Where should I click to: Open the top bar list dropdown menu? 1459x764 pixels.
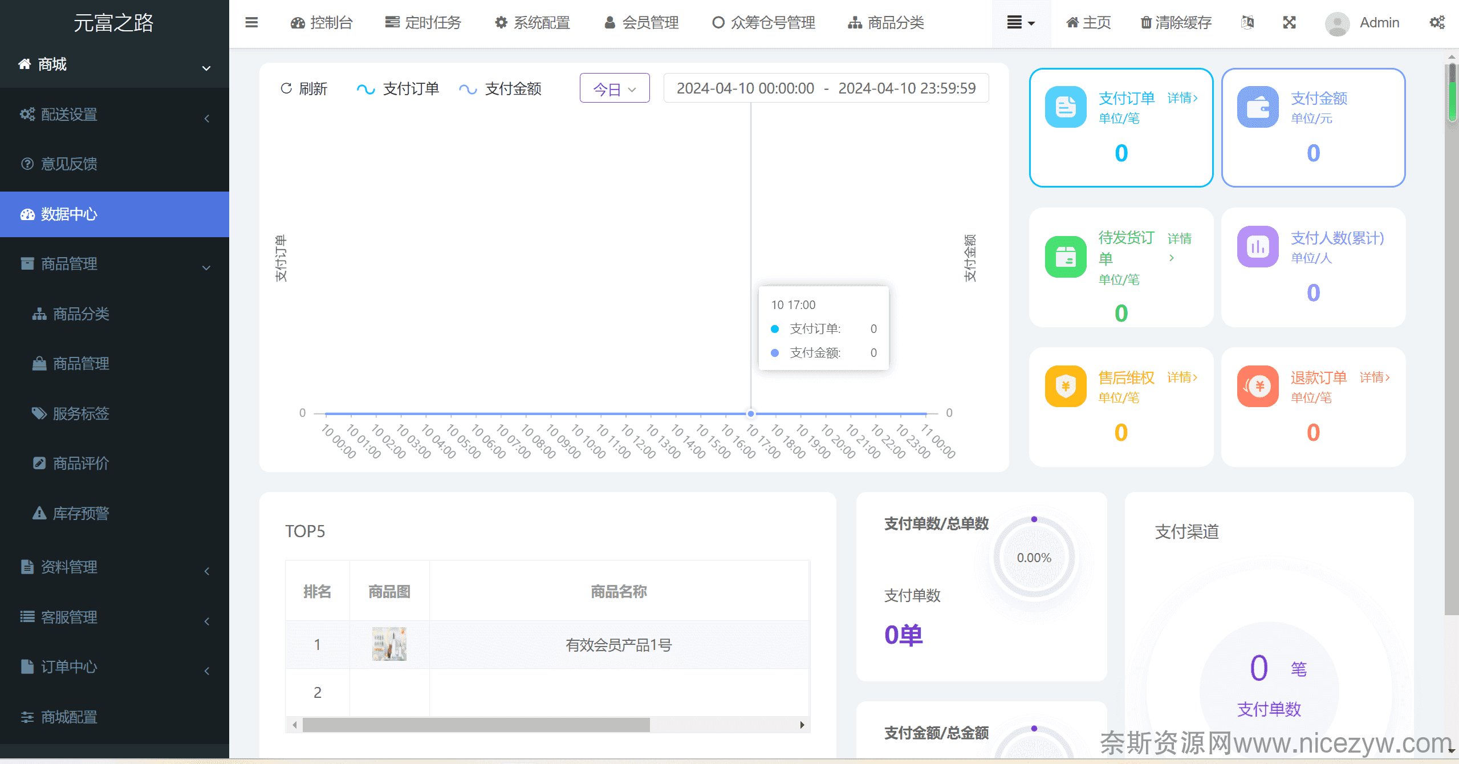point(1020,23)
